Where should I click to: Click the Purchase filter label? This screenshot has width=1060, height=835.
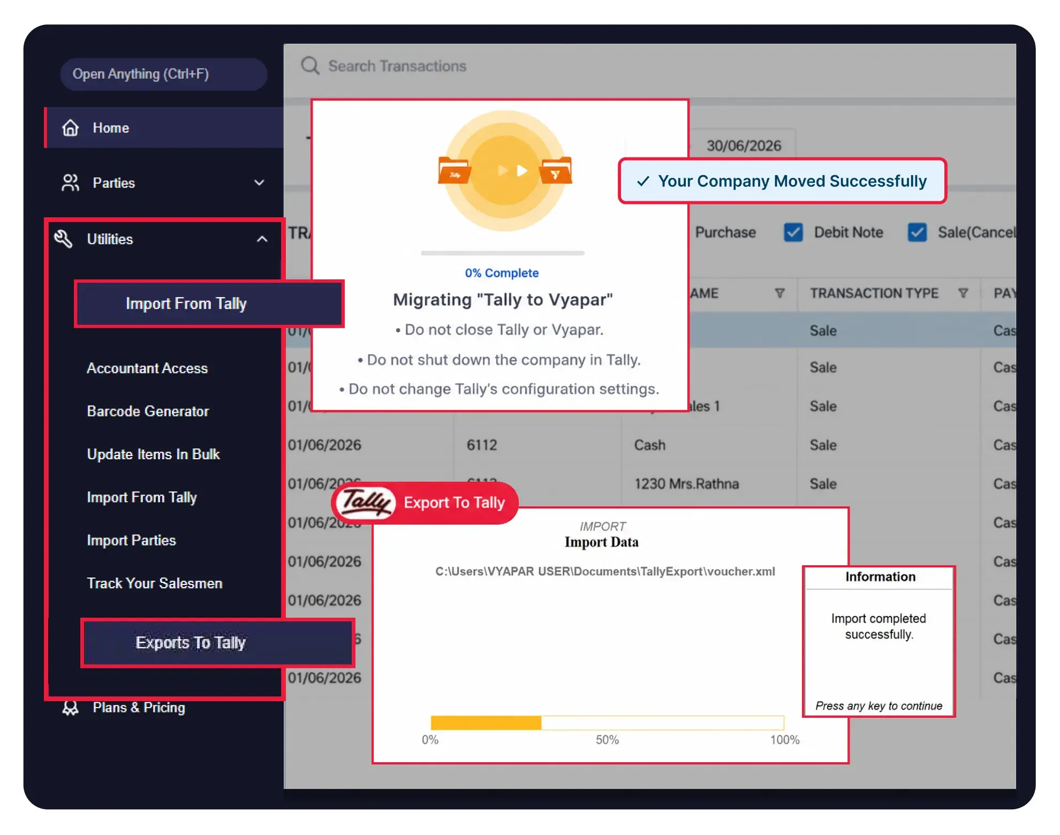[x=725, y=232]
